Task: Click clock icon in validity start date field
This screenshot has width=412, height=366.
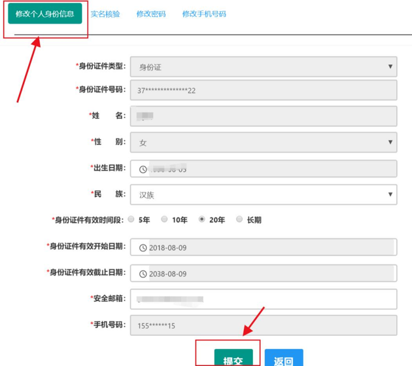Action: 143,247
